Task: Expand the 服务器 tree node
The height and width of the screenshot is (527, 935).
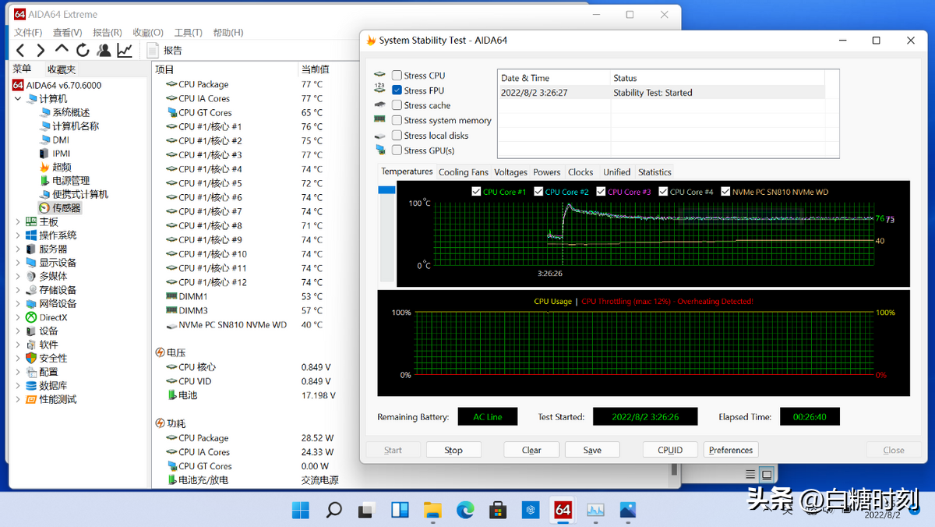Action: 19,249
